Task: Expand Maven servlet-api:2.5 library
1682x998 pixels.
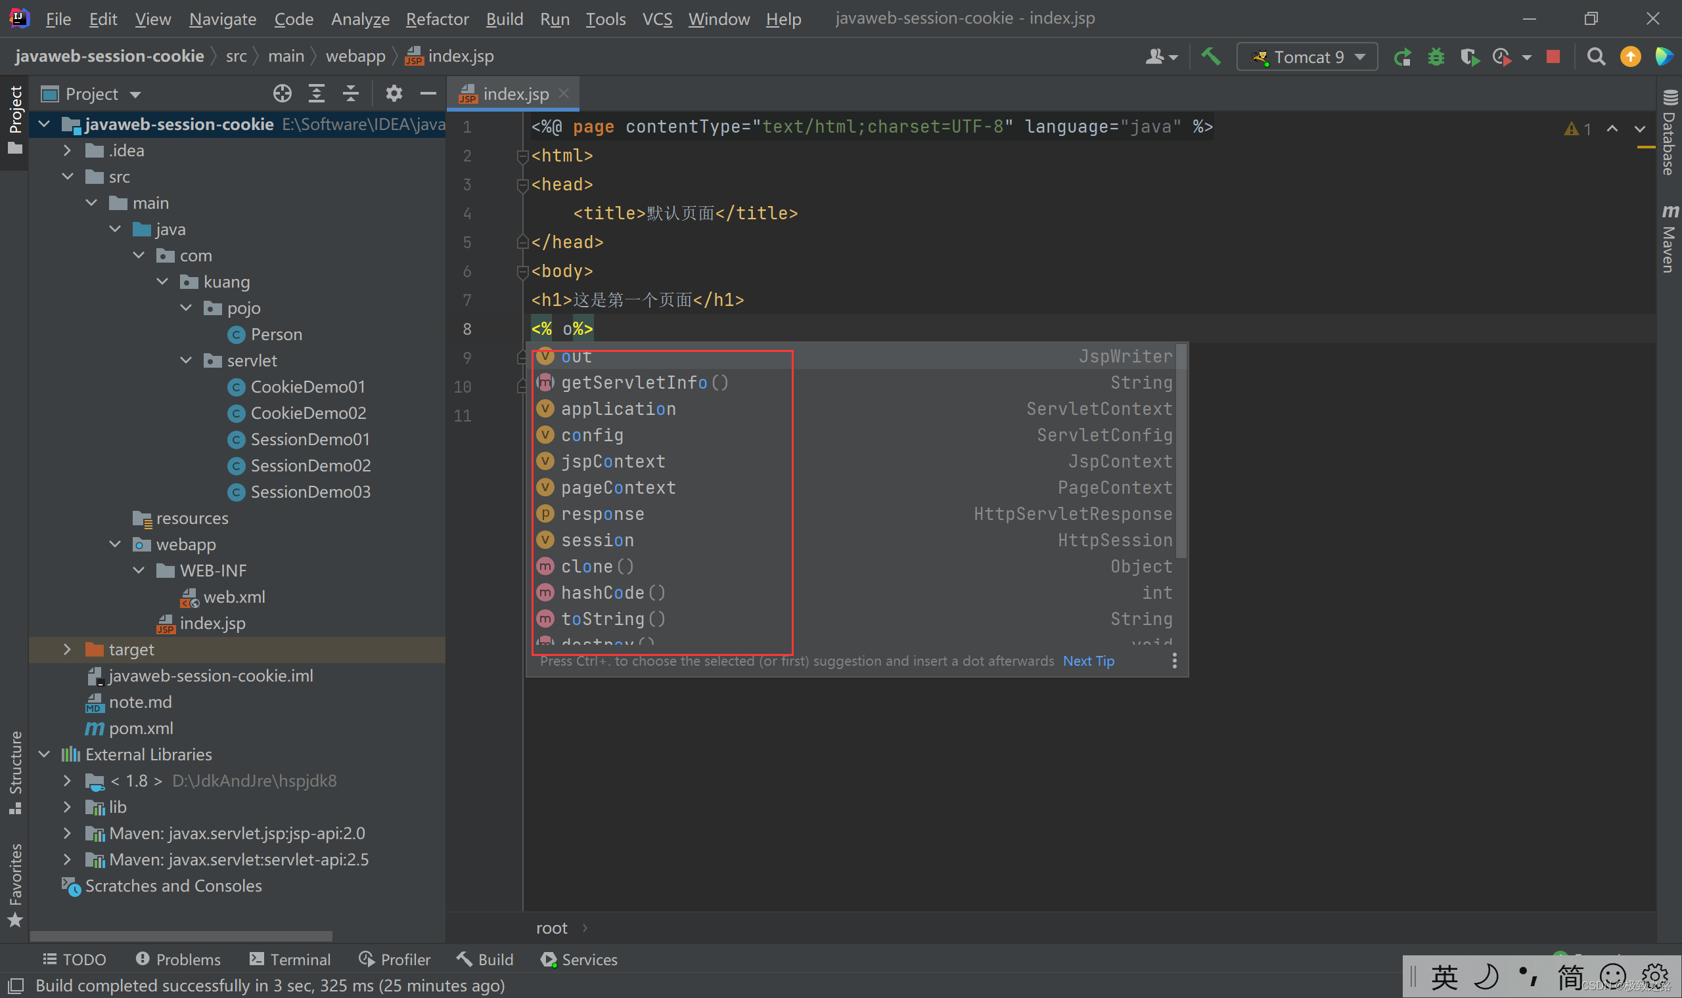Action: coord(67,859)
